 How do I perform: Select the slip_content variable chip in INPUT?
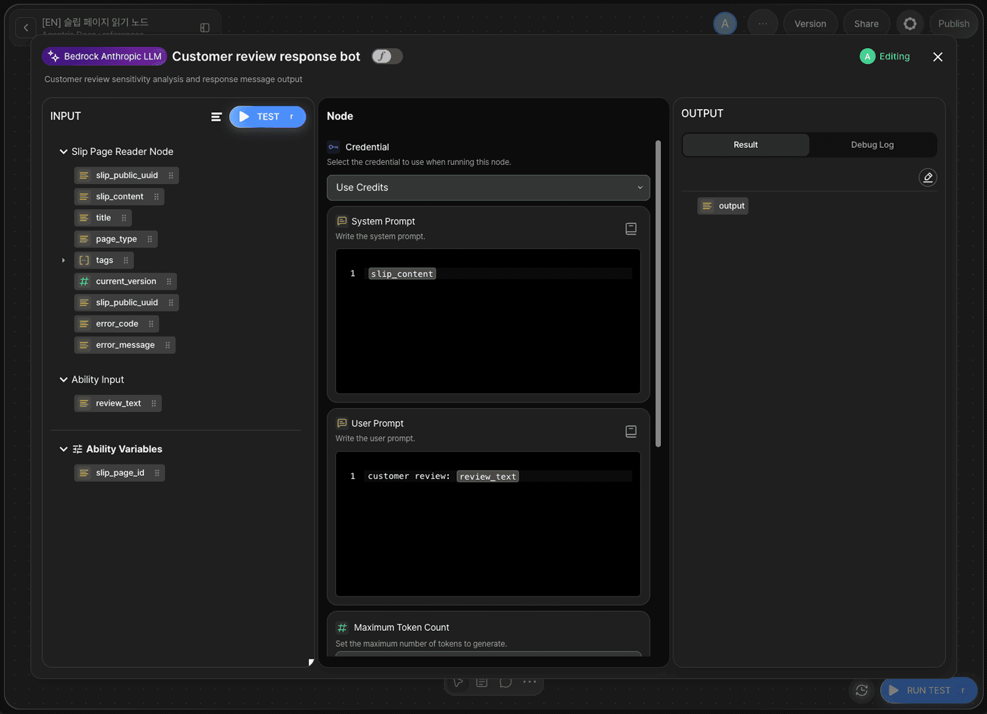click(119, 196)
